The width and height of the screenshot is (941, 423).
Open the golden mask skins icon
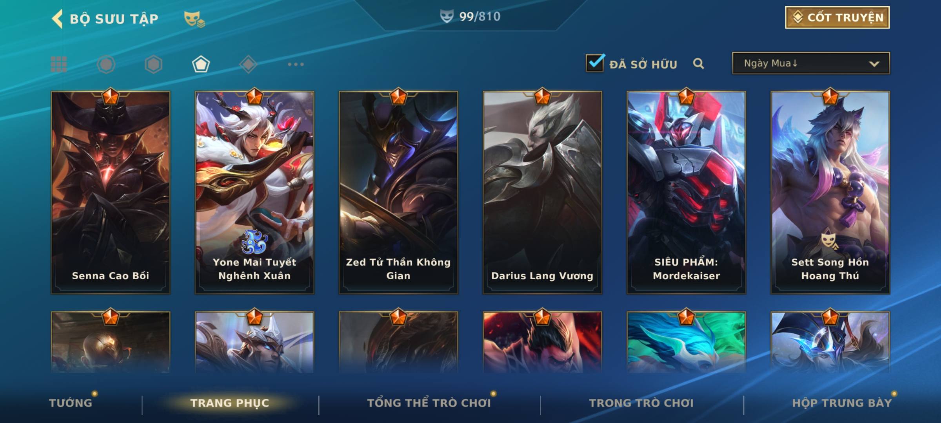click(194, 19)
